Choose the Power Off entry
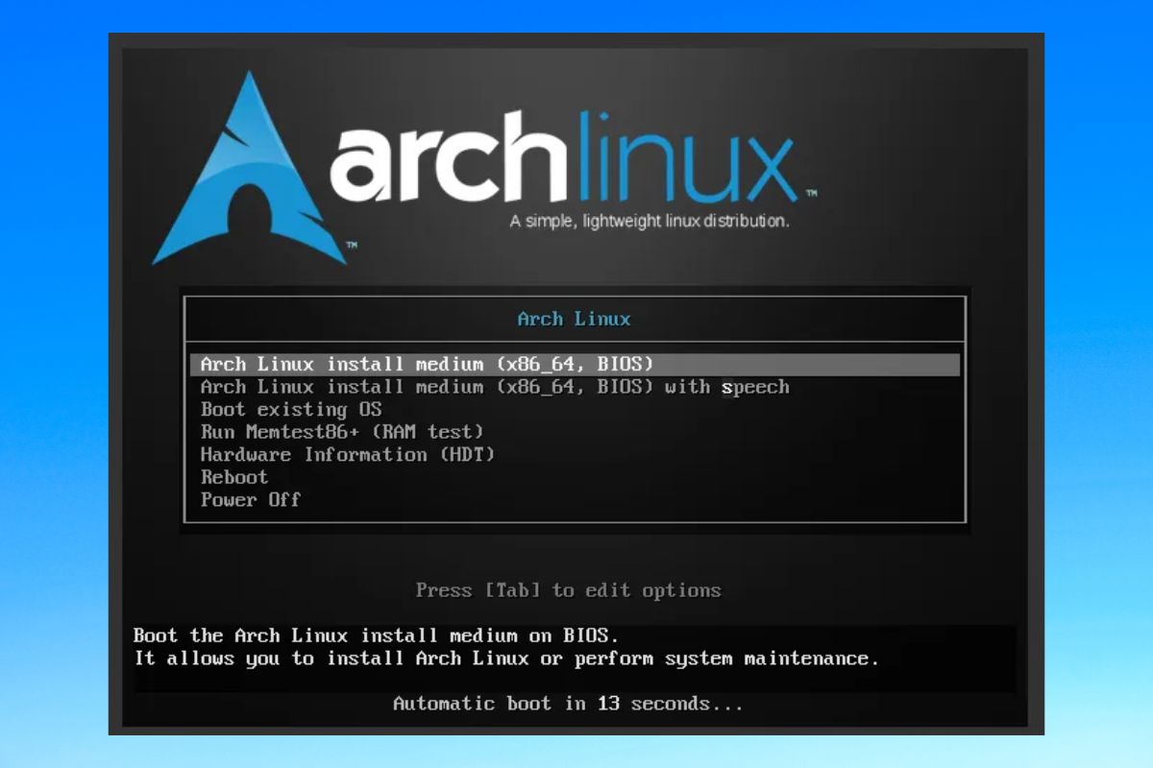This screenshot has height=768, width=1153. click(251, 500)
